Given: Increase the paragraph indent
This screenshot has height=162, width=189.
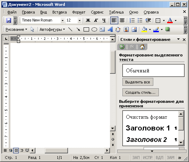Looking at the screenshot, I should coord(148,20).
